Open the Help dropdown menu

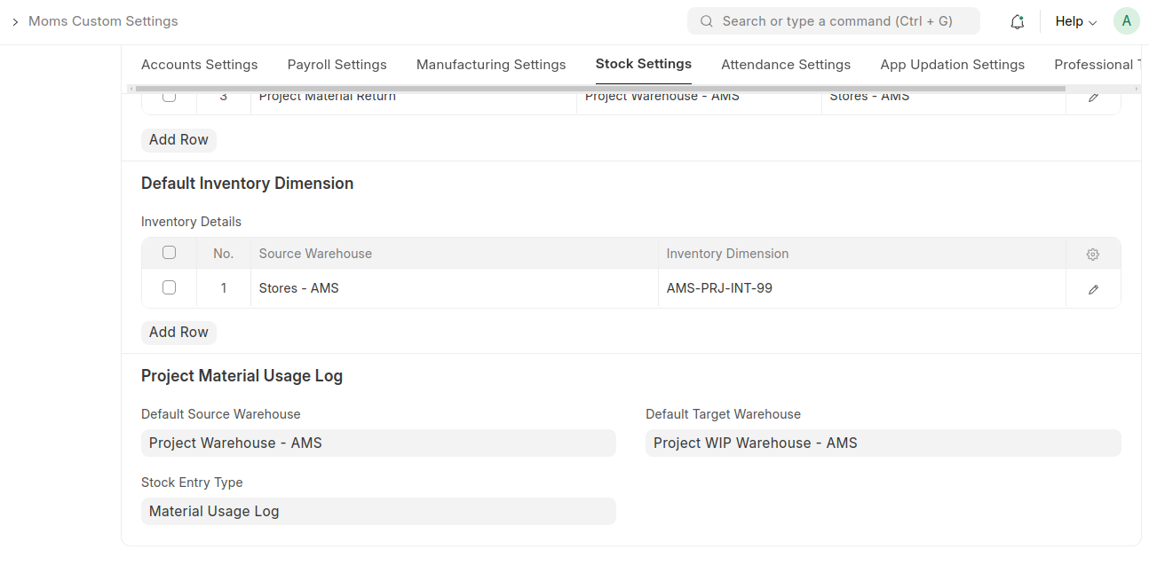click(1075, 21)
